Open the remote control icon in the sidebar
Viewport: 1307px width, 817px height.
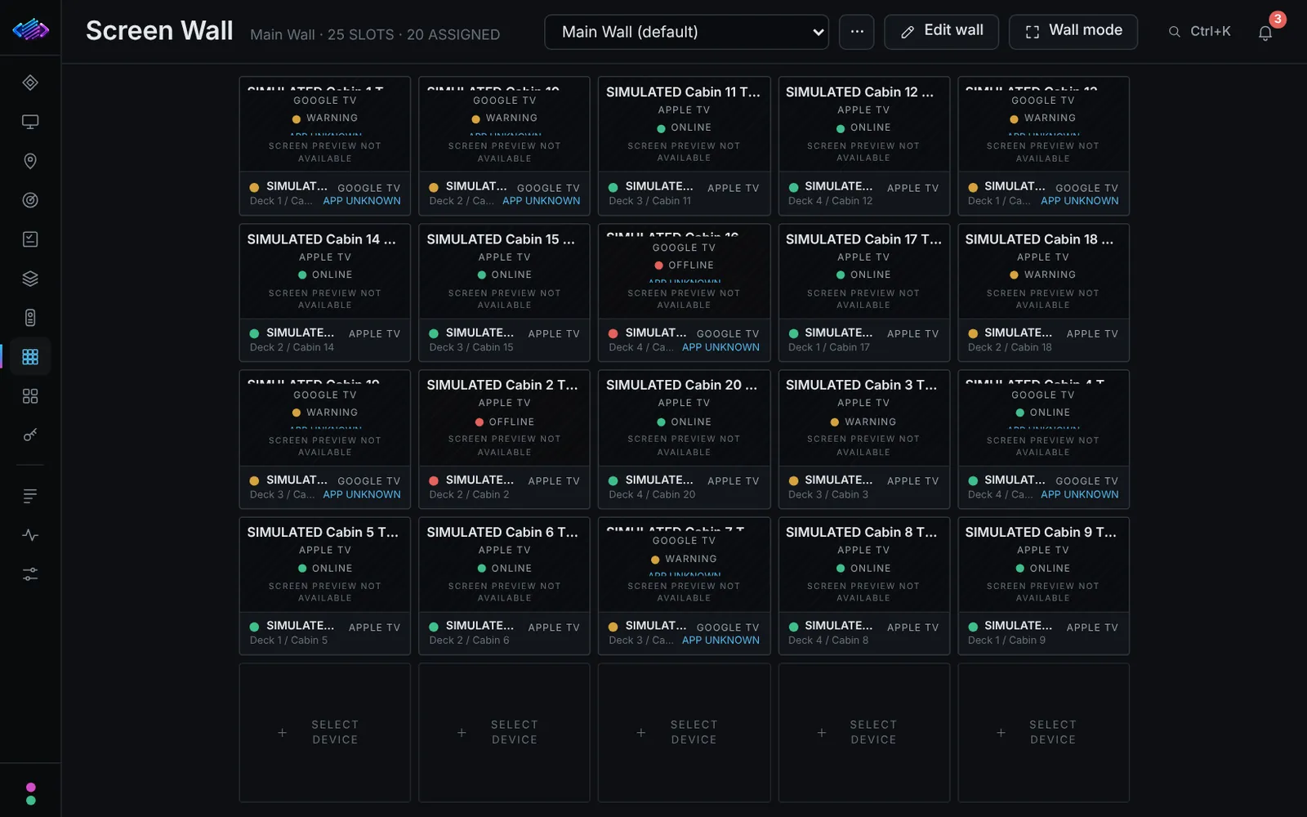(x=30, y=318)
